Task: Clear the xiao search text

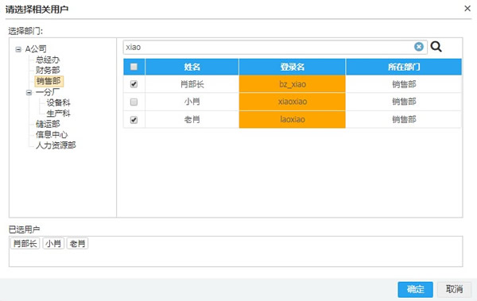Action: pyautogui.click(x=419, y=47)
